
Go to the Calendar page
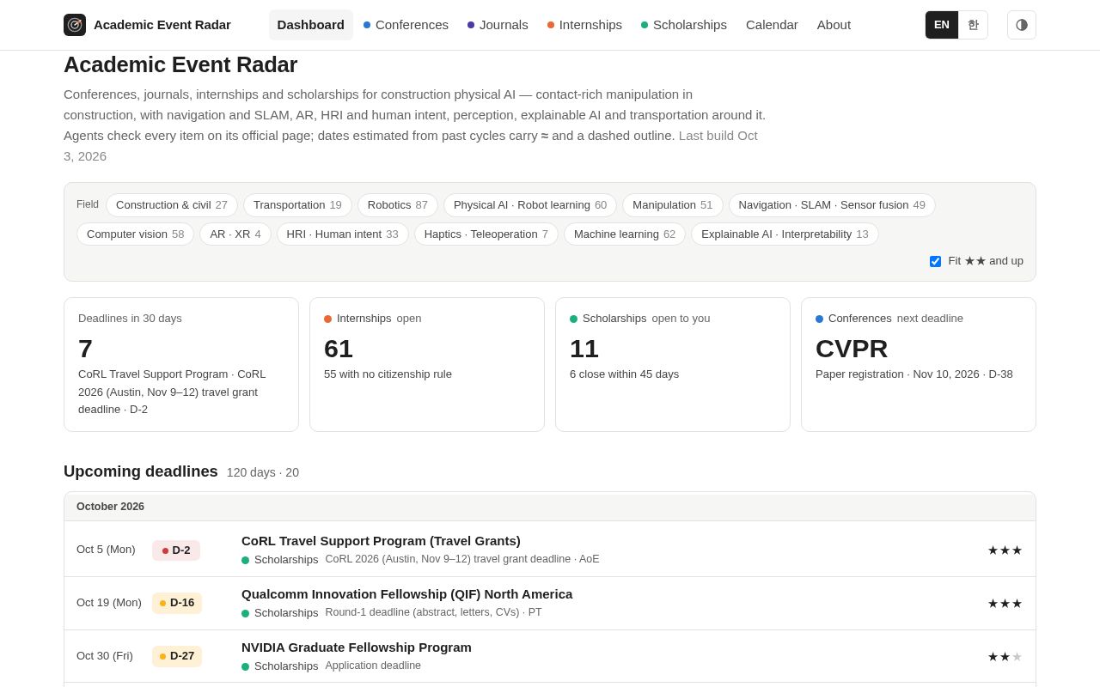pos(772,25)
